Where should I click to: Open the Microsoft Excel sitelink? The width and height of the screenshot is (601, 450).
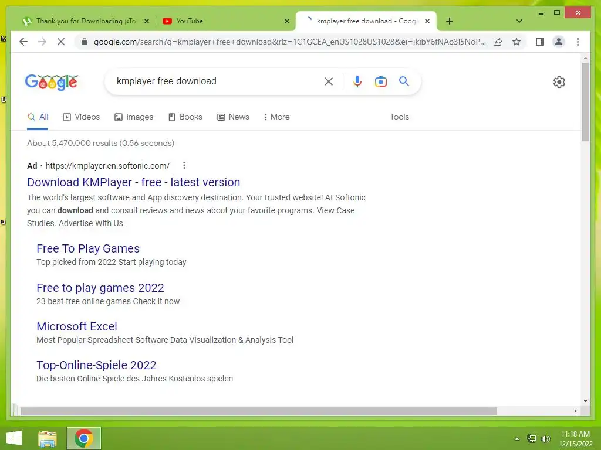pos(77,326)
